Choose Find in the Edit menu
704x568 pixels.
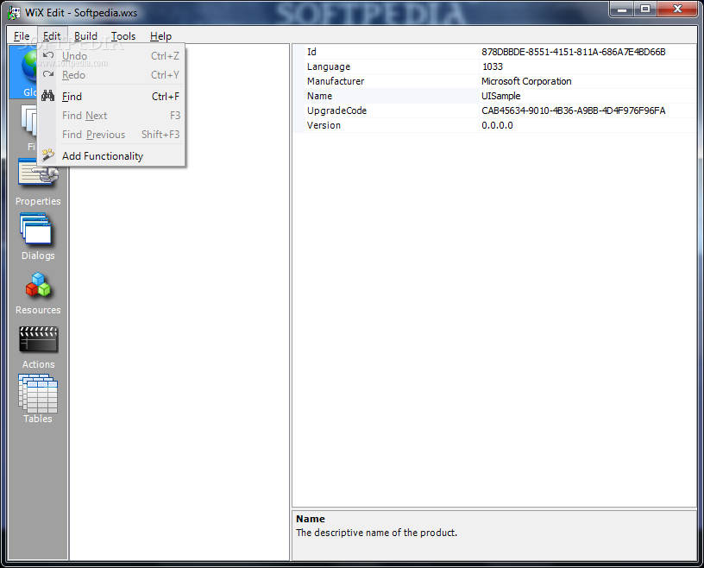111,96
